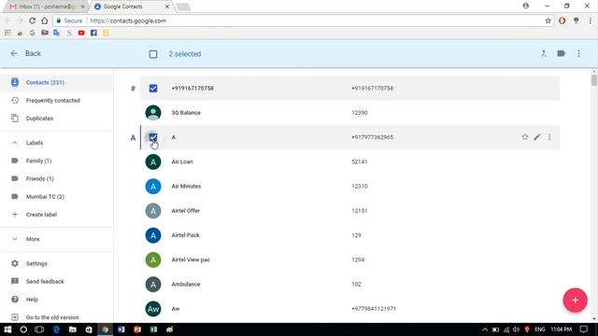The height and width of the screenshot is (336, 598).
Task: Close the Google Contacts browser tab
Action: point(167,7)
